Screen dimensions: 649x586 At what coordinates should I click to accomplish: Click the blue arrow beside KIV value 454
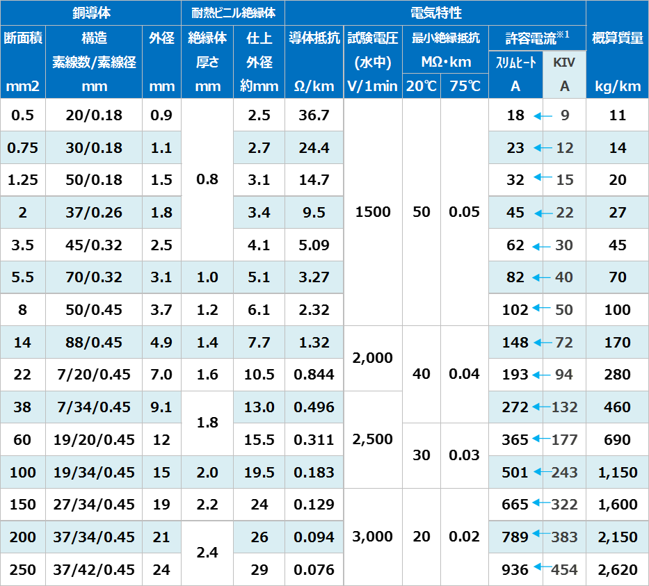(x=540, y=569)
